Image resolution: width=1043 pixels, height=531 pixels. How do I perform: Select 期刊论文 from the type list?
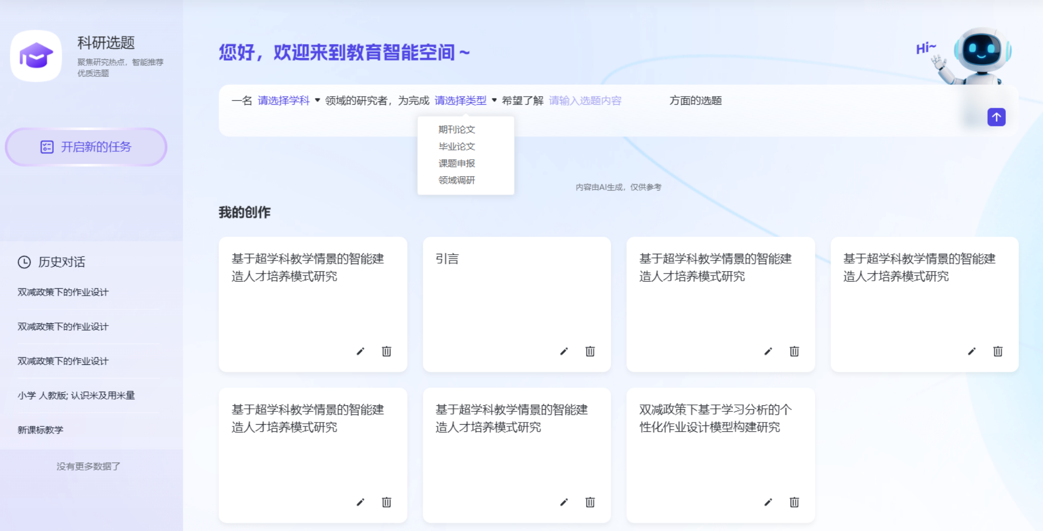(x=457, y=129)
